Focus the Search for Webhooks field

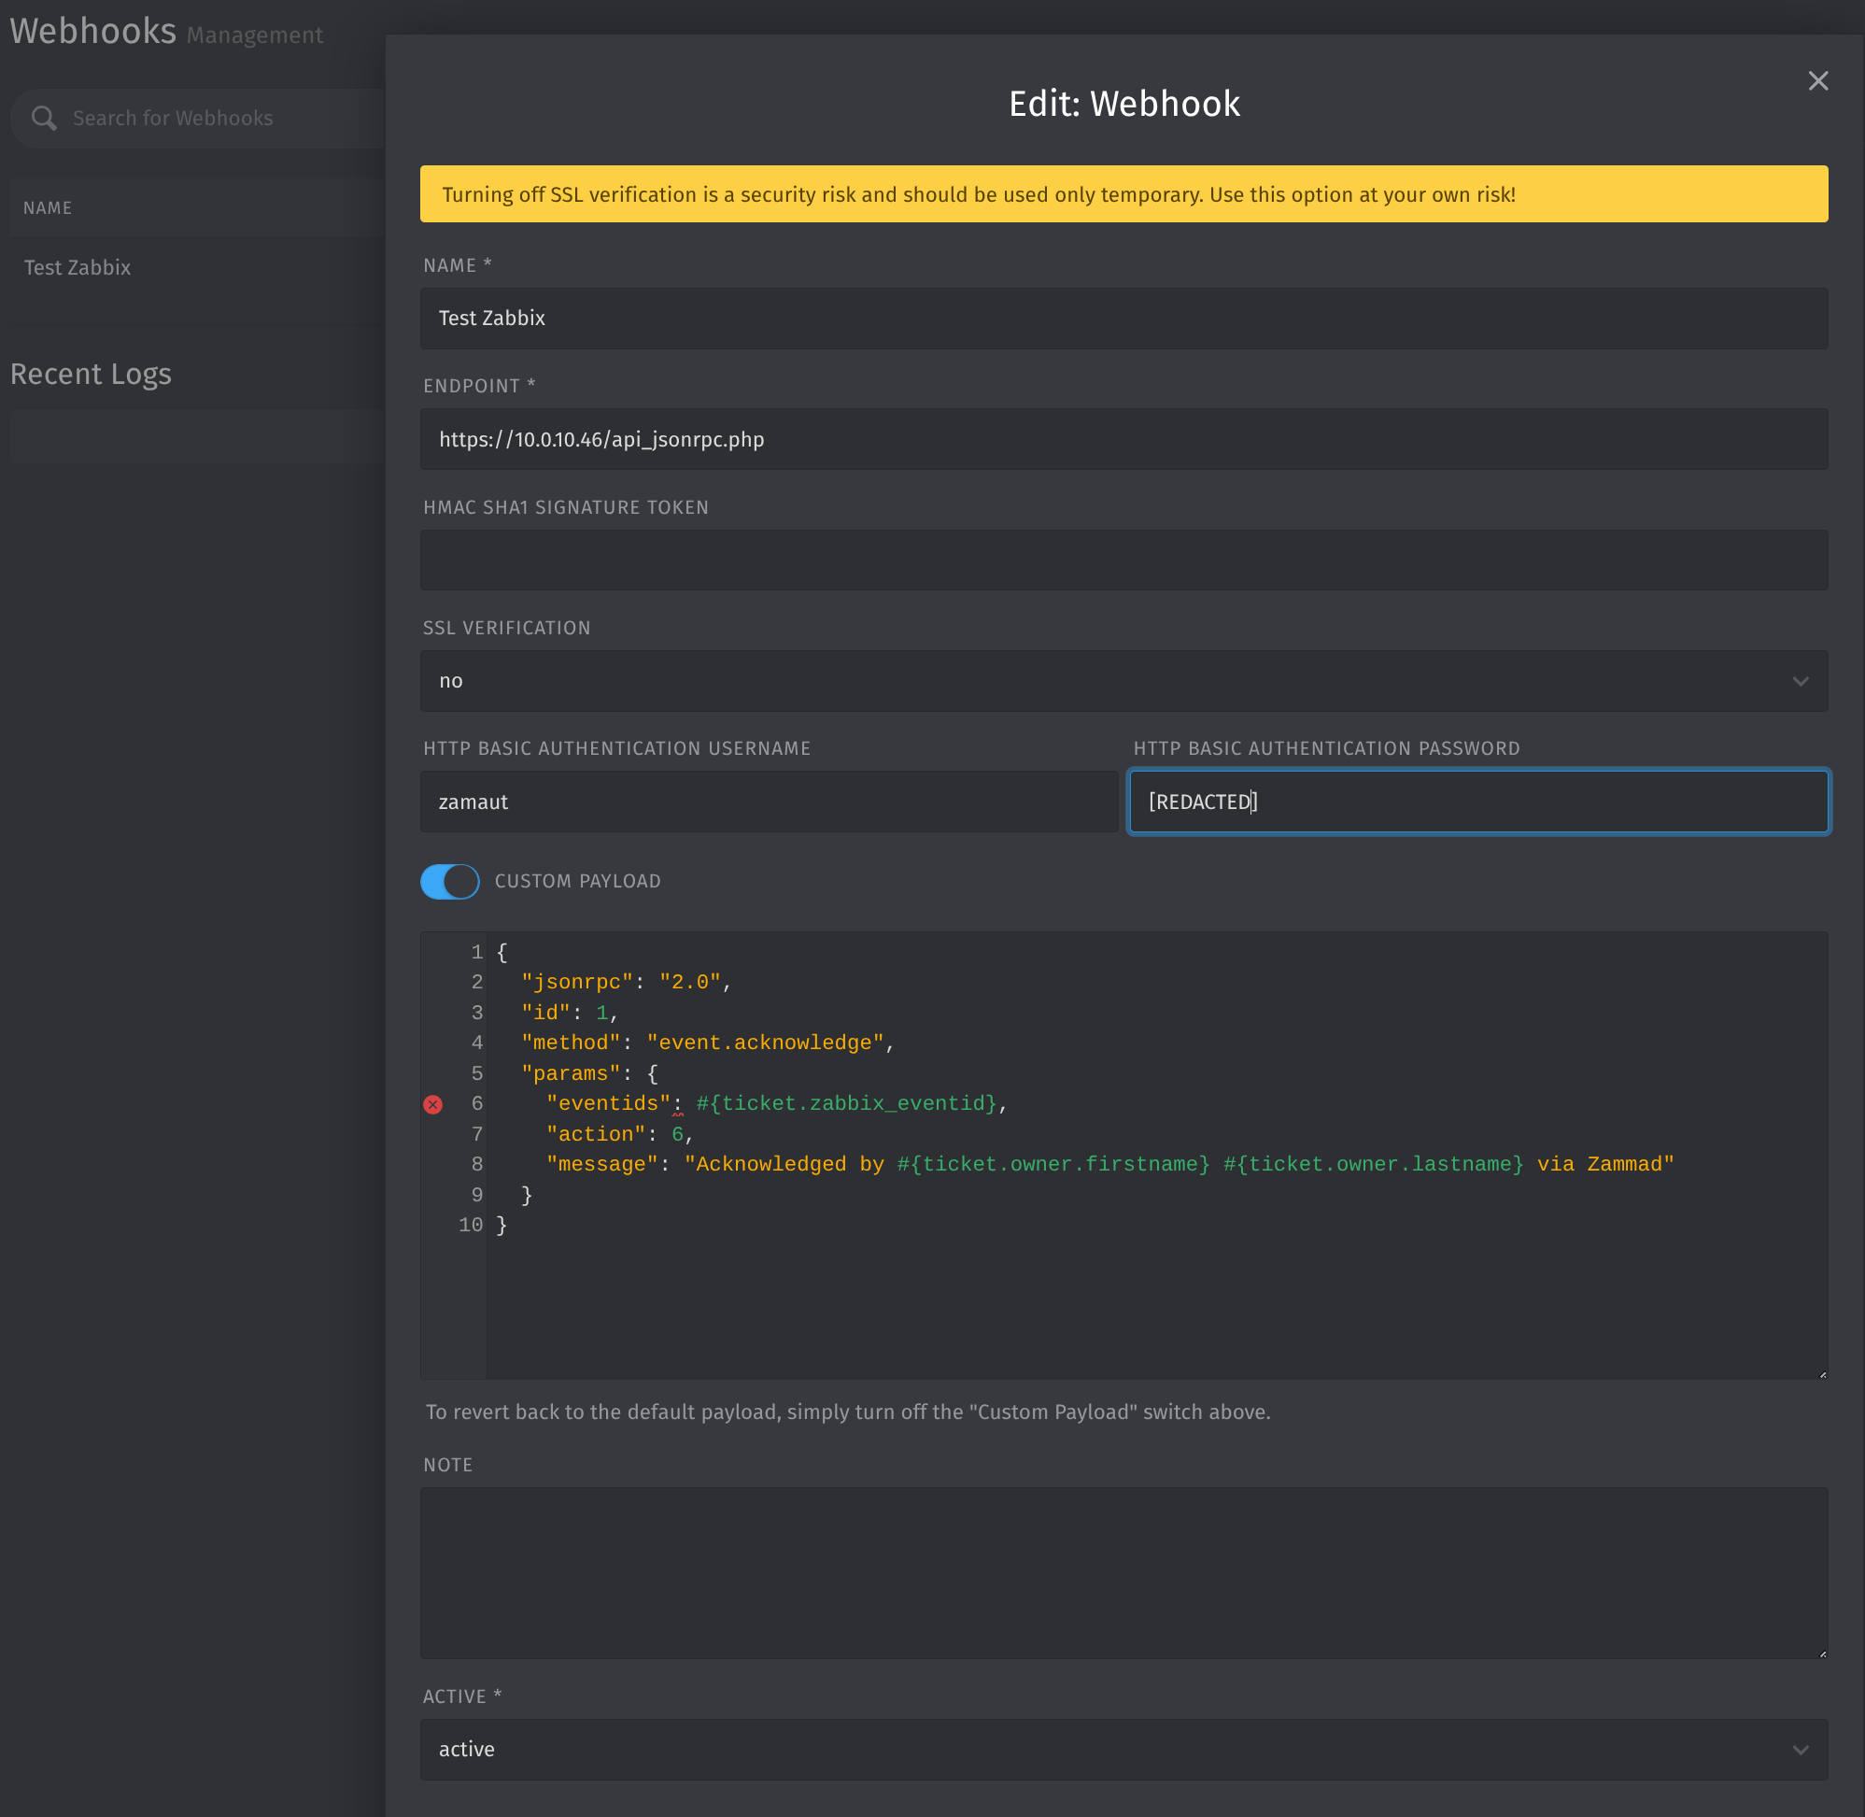pos(219,119)
